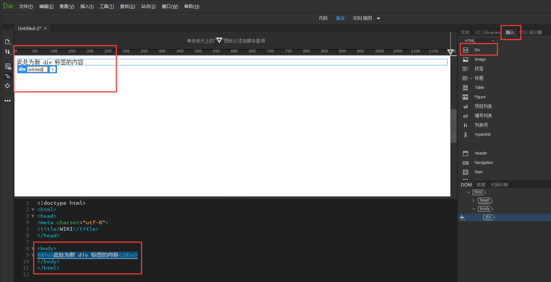Image resolution: width=551 pixels, height=282 pixels.
Task: Click the wikitest class/ID input field
Action: (x=37, y=69)
